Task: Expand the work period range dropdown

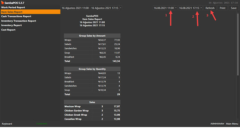Action: (x=121, y=8)
